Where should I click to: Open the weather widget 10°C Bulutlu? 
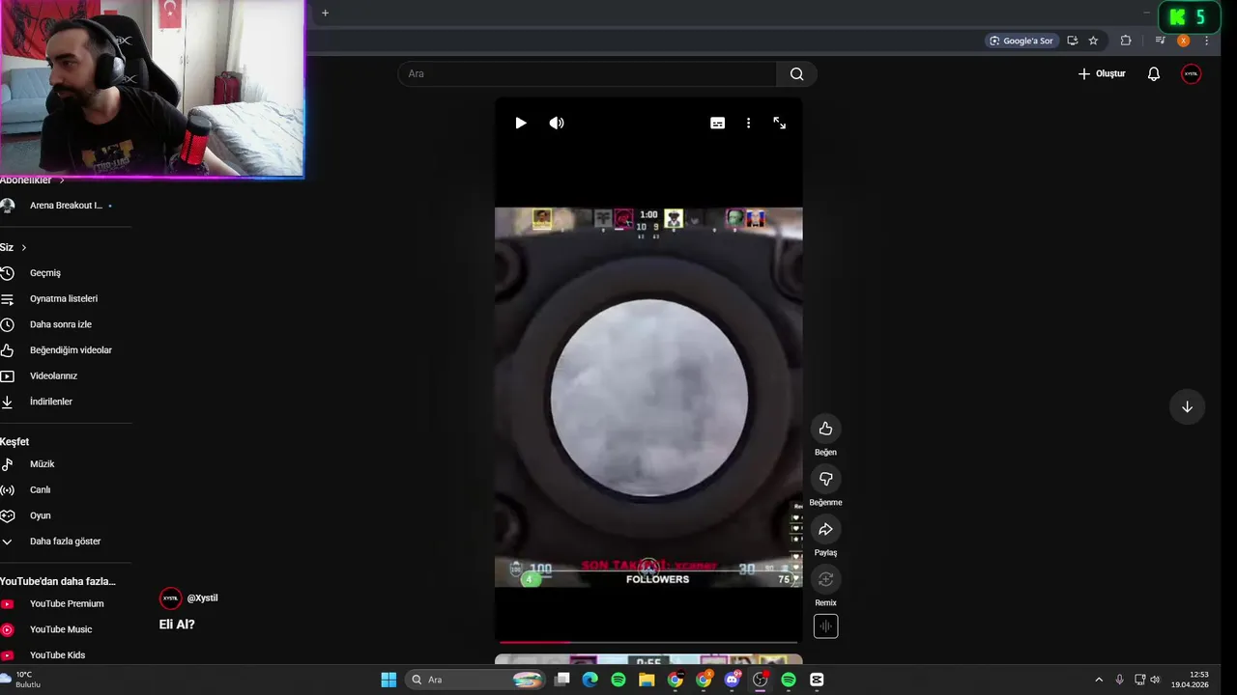click(21, 680)
